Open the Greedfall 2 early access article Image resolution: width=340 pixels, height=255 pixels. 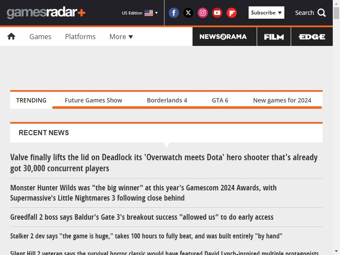click(142, 217)
